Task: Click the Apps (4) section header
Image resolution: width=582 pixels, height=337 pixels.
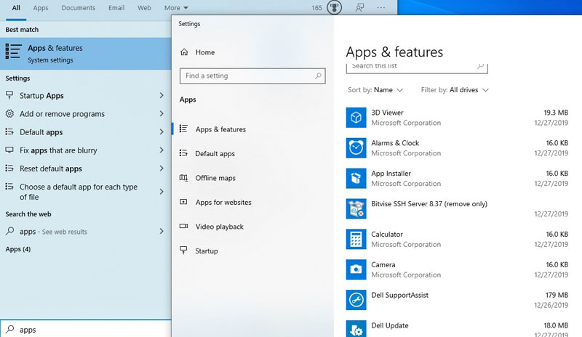Action: 17,249
